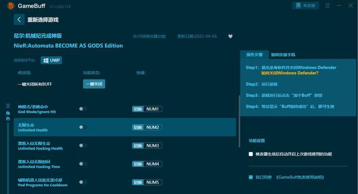Toggle Pod Programs No Cooldown switch

coord(83,182)
